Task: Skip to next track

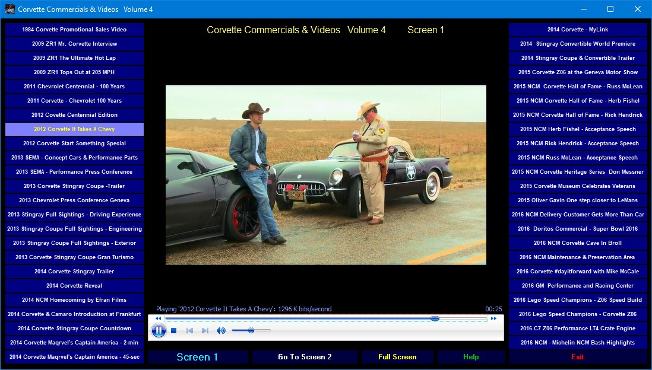Action: (205, 330)
